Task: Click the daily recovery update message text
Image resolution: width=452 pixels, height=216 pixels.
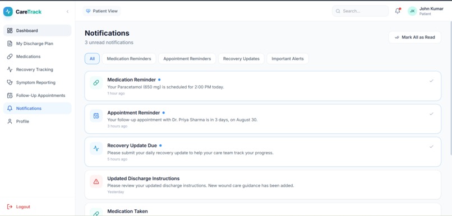Action: click(190, 153)
